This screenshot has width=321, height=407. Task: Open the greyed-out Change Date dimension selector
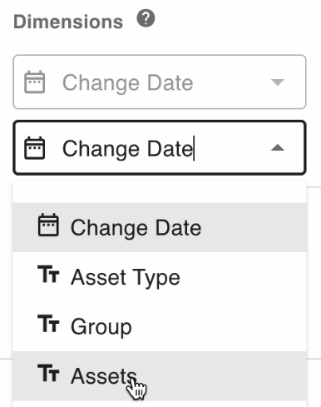click(x=160, y=82)
